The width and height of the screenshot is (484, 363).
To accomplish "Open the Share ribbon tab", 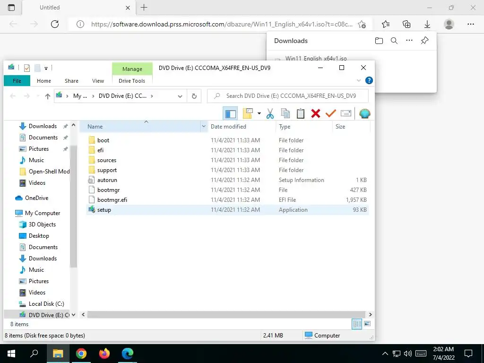I will coord(71,80).
